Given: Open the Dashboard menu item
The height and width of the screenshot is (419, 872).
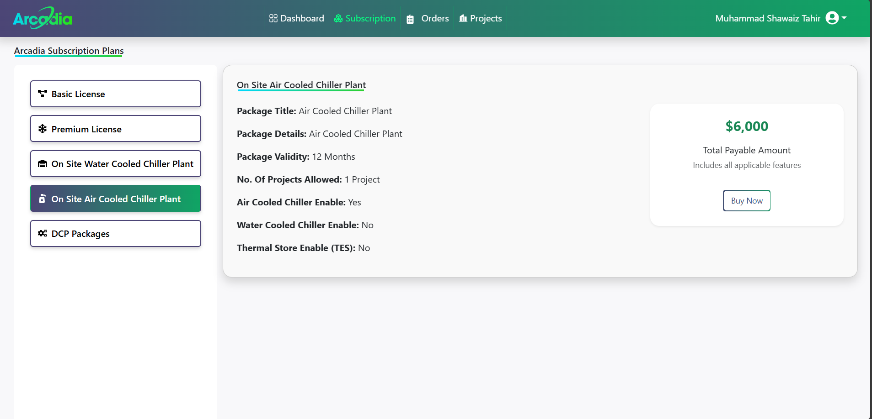Looking at the screenshot, I should pyautogui.click(x=302, y=18).
